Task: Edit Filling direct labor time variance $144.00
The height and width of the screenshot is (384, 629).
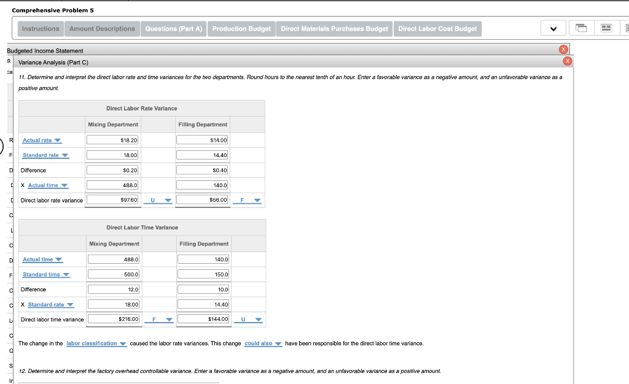Action: click(x=203, y=319)
